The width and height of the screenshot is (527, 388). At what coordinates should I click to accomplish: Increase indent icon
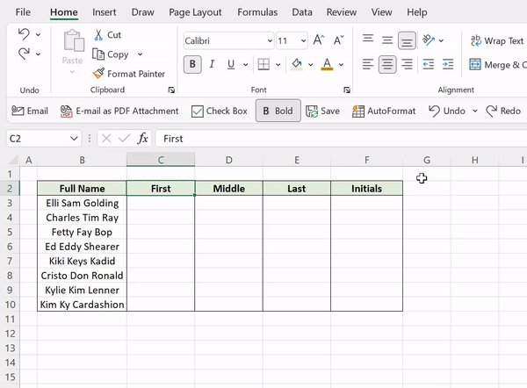(x=448, y=64)
